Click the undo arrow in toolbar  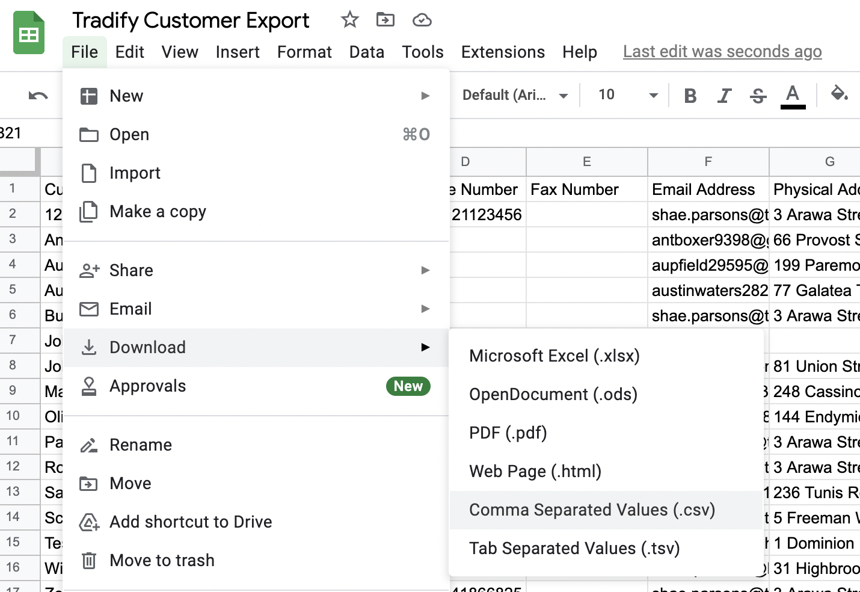point(38,95)
